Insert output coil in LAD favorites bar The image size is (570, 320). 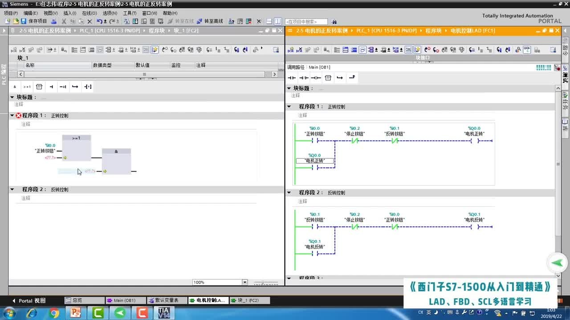[316, 78]
